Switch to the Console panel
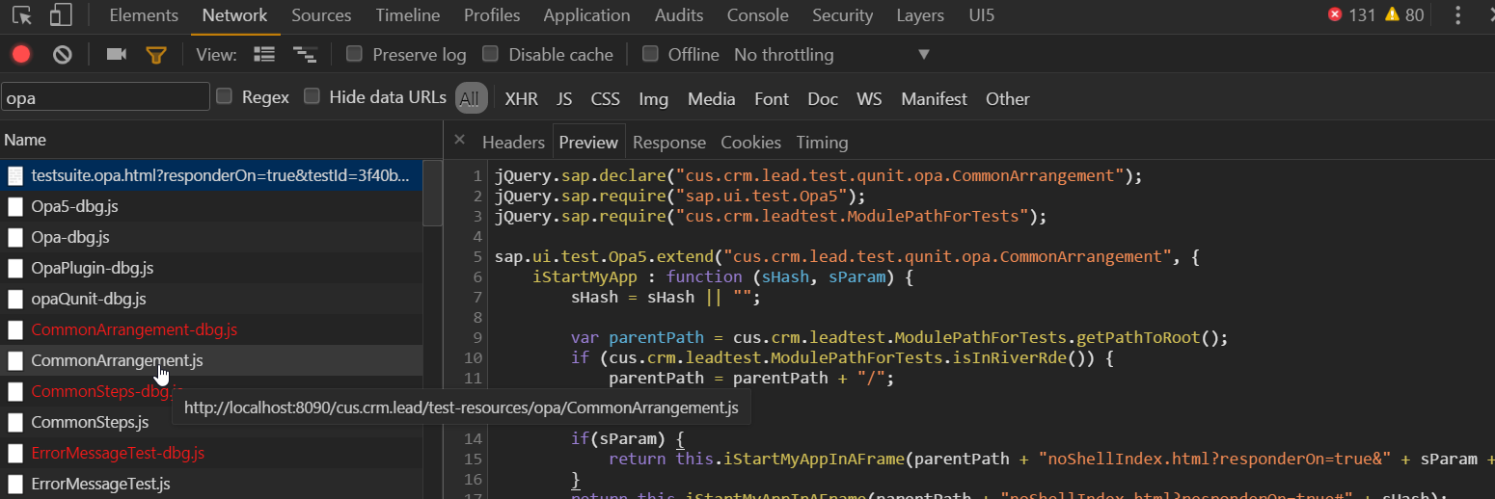The image size is (1495, 499). point(758,15)
